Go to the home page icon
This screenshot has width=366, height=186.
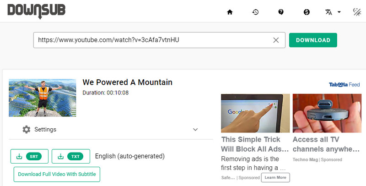(x=230, y=12)
